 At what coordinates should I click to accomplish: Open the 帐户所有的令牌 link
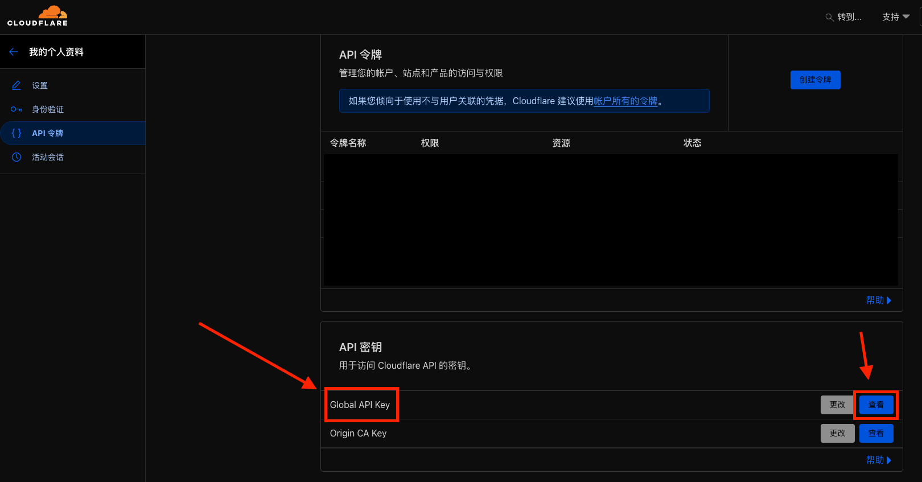[625, 101]
